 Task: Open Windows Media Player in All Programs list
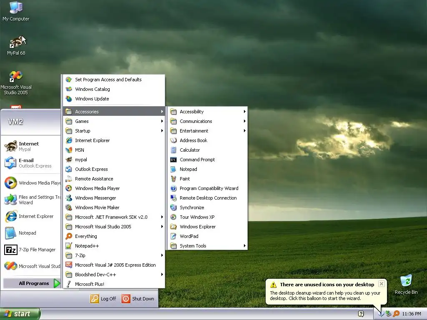pyautogui.click(x=114, y=188)
